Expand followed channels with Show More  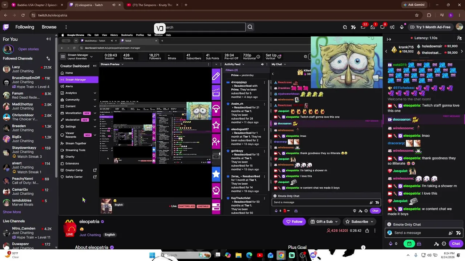[12, 212]
